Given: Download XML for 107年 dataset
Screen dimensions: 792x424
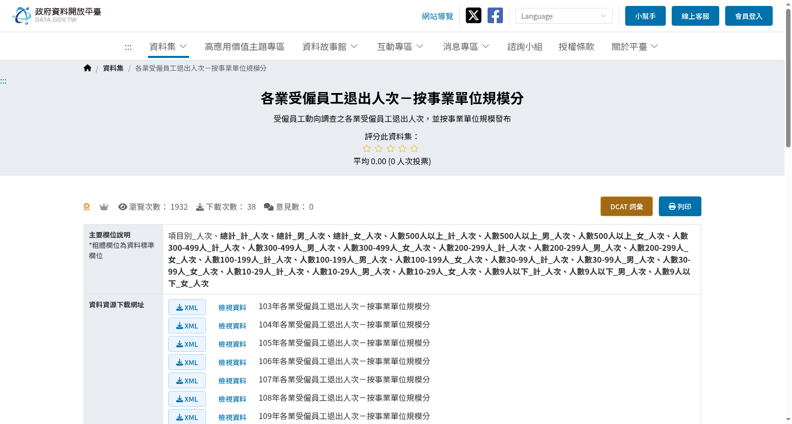Looking at the screenshot, I should tap(187, 380).
